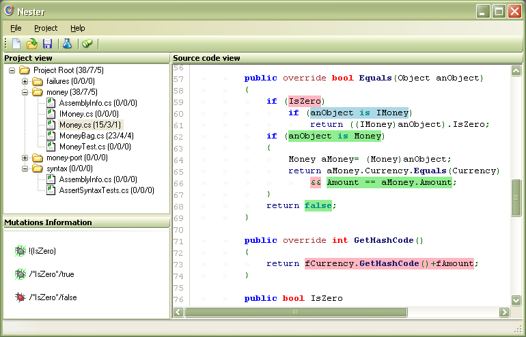The width and height of the screenshot is (526, 337).
Task: Open the Help menu
Action: point(77,28)
